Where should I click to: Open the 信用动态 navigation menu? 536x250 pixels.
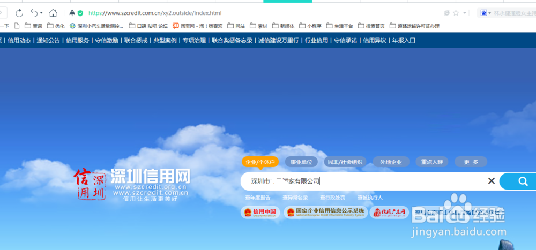click(x=19, y=40)
